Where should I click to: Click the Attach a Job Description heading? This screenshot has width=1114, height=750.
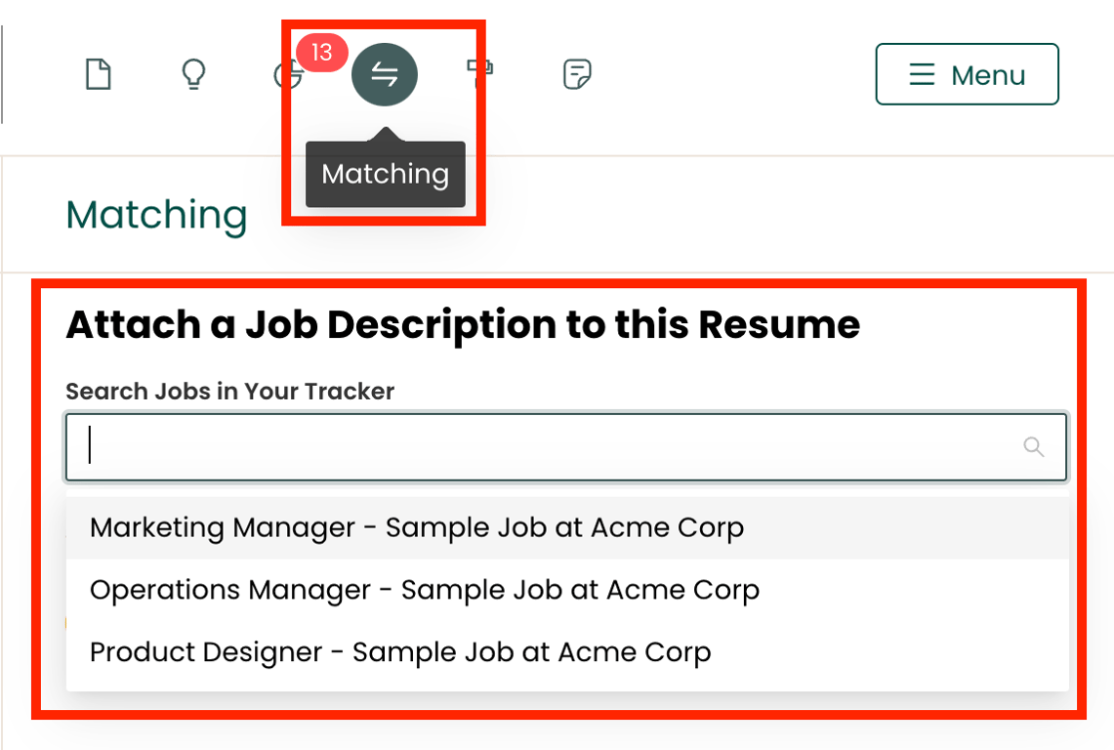coord(463,325)
